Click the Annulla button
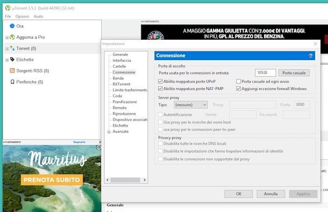Screen dimensions: 328x212 point(270,194)
